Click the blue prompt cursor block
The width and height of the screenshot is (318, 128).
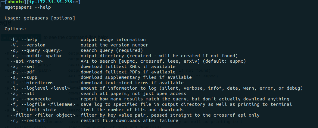(x=7, y=7)
